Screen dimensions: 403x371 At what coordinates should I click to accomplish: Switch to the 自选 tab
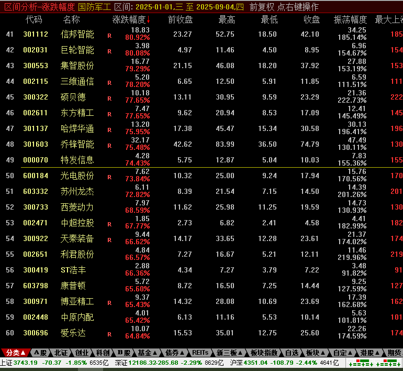(x=292, y=353)
